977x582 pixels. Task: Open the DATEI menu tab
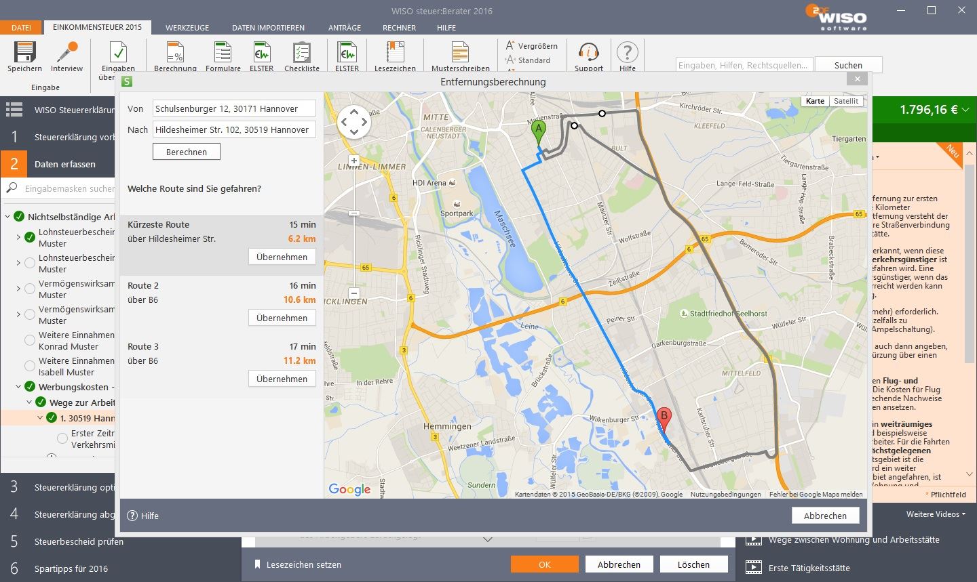[21, 28]
